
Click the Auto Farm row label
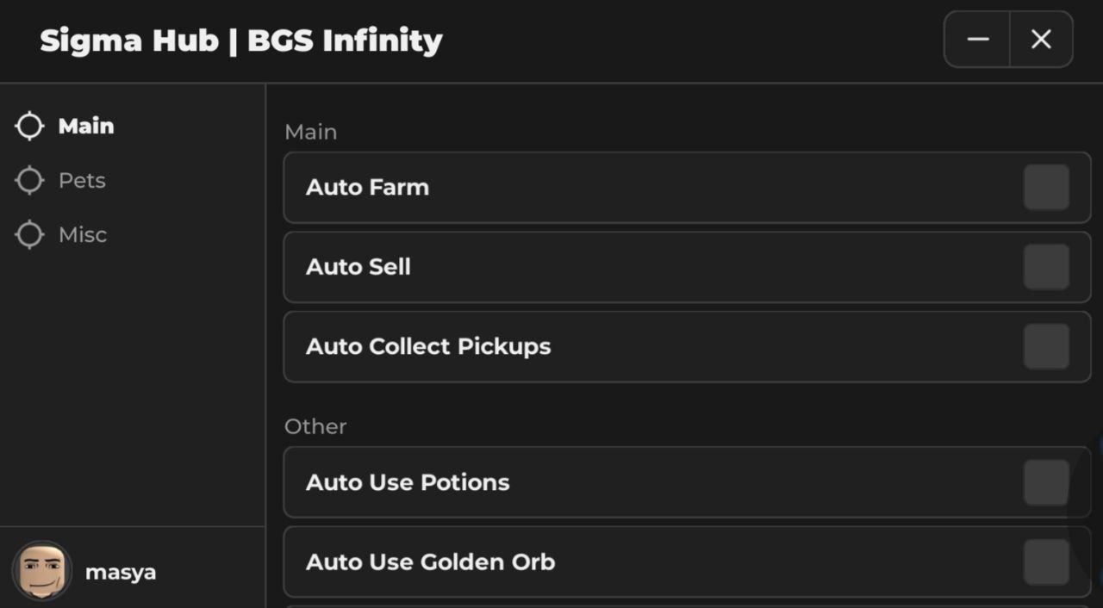367,188
